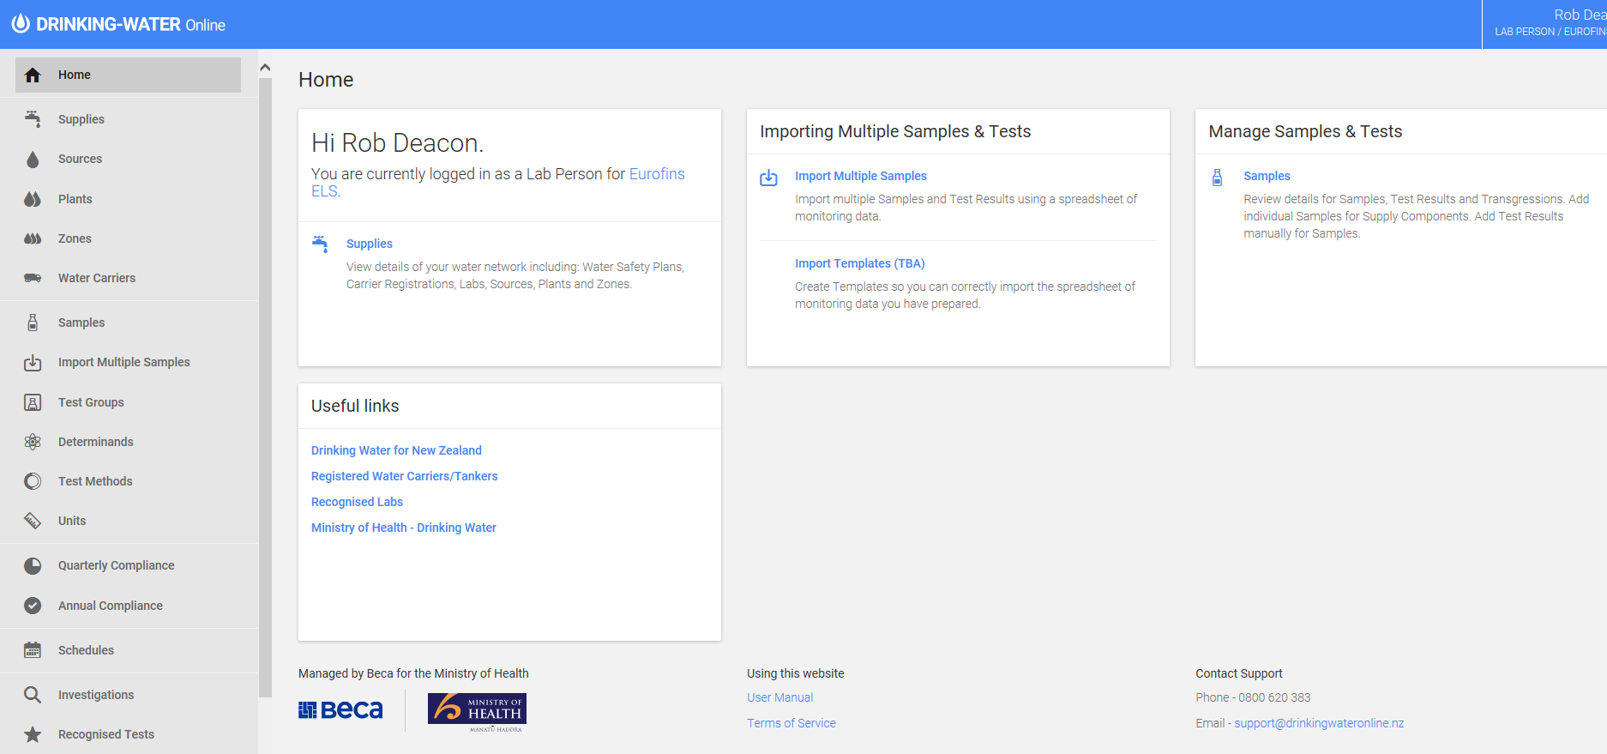Image resolution: width=1607 pixels, height=754 pixels.
Task: Click the Quarterly Compliance pie chart icon
Action: tap(33, 566)
